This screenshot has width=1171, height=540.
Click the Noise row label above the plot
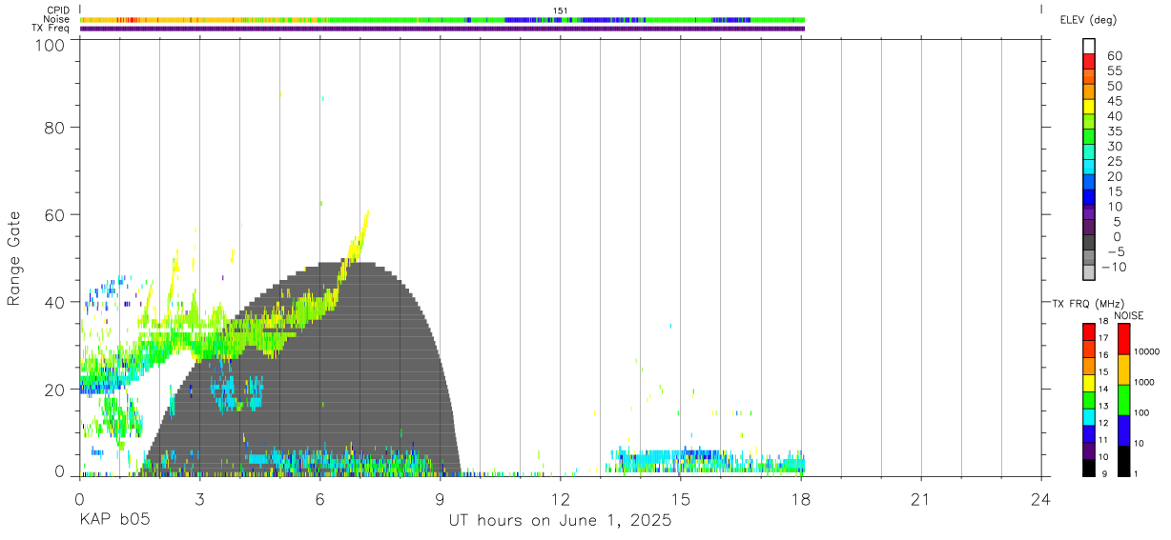coord(57,19)
